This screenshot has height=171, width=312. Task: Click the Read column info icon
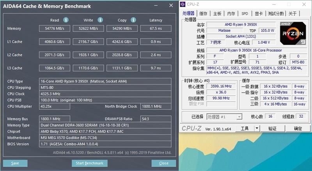pos(66,20)
